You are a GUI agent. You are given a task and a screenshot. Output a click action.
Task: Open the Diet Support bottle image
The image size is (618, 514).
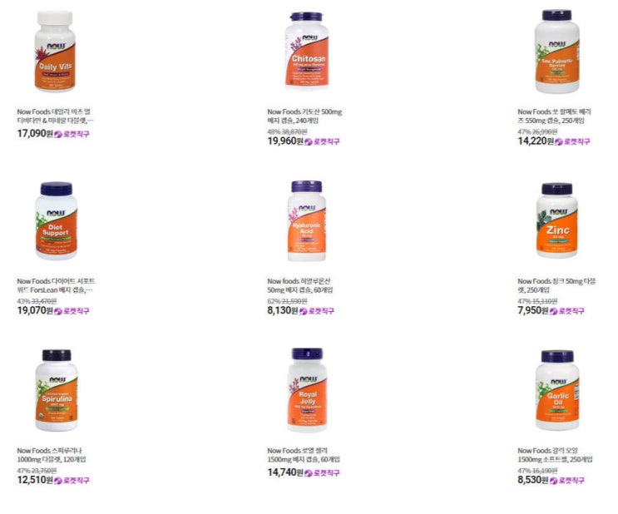pos(57,220)
